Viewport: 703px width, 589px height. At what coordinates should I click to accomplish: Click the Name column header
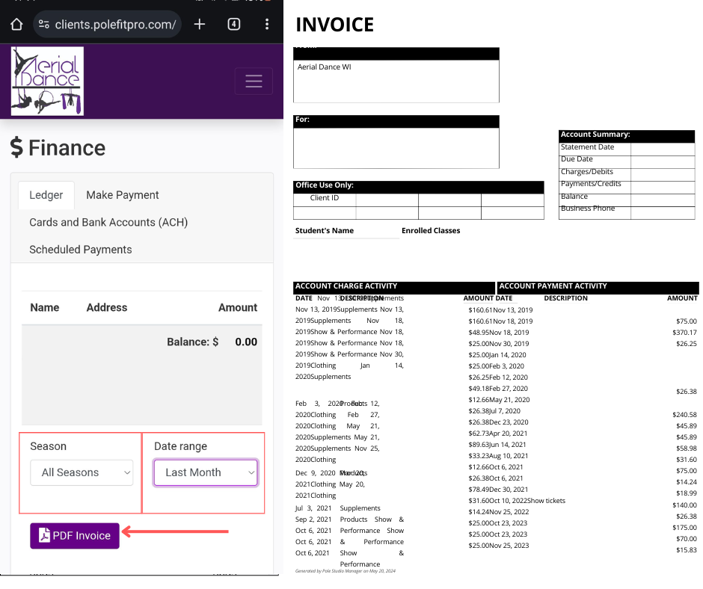(x=44, y=307)
